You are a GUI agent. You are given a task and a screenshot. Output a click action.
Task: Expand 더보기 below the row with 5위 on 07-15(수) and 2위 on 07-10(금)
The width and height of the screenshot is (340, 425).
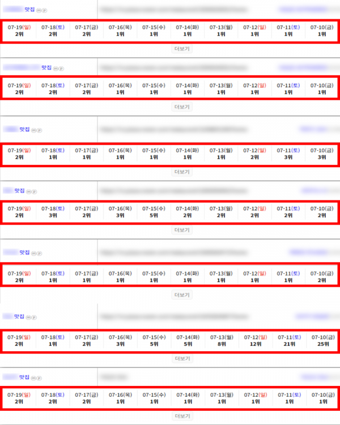pyautogui.click(x=182, y=230)
